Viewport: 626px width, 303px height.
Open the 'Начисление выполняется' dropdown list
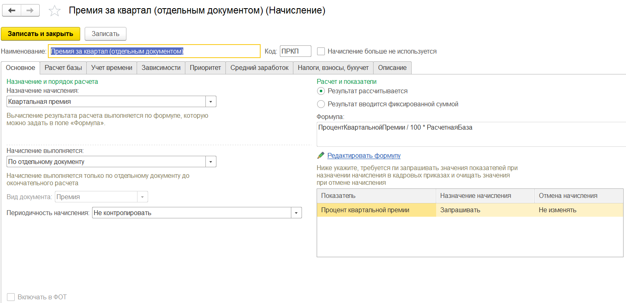tap(211, 162)
